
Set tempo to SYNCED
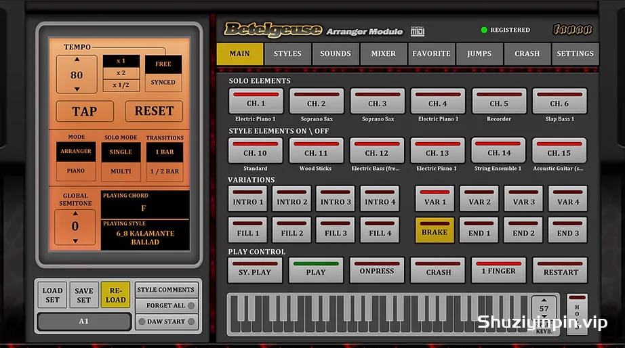click(163, 83)
